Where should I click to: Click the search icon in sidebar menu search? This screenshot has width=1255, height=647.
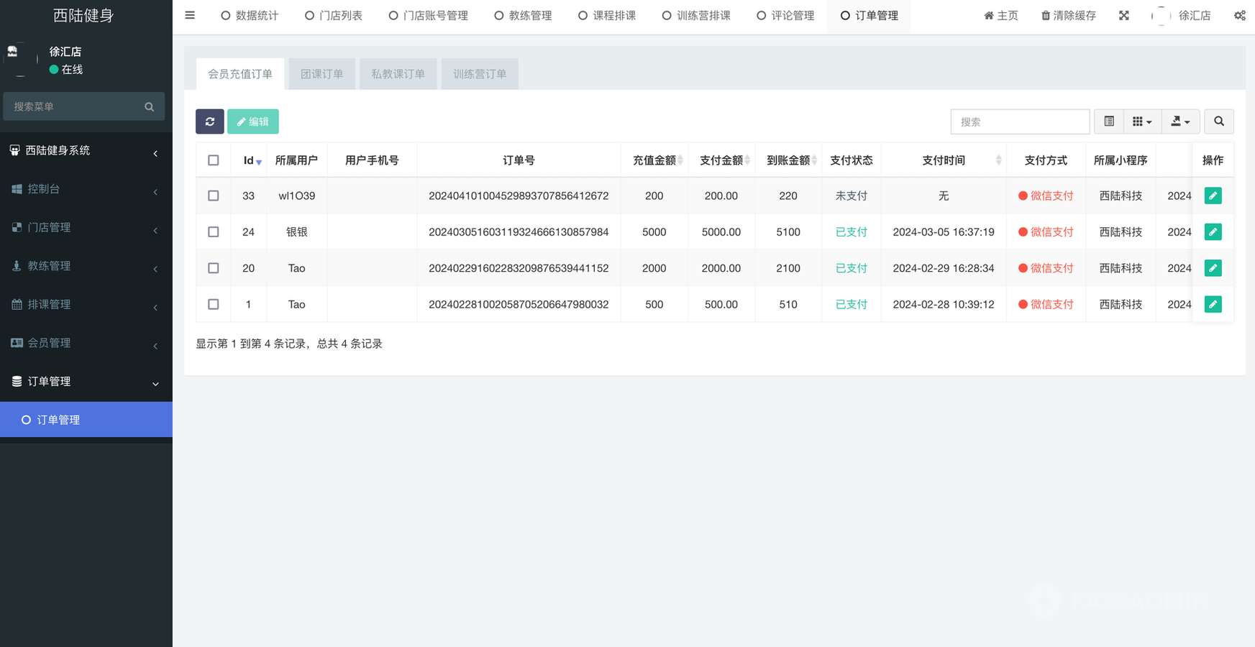tap(150, 106)
